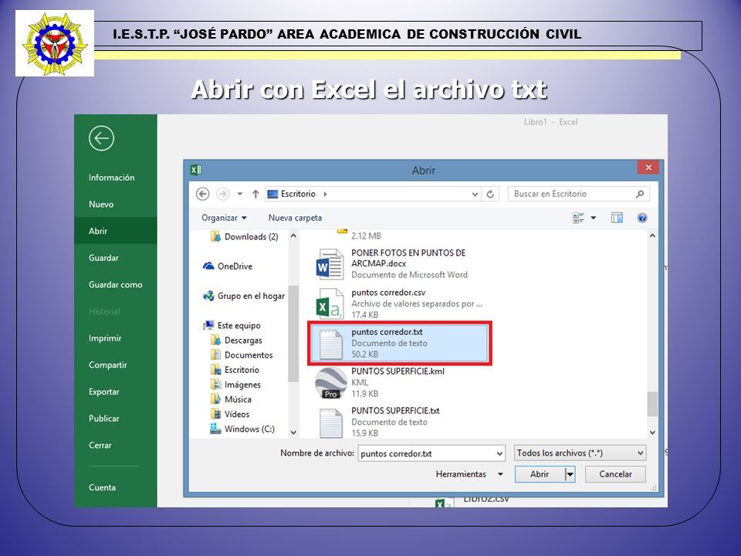Click the file list vertical scrollbar thumb
The image size is (741, 556).
click(652, 404)
